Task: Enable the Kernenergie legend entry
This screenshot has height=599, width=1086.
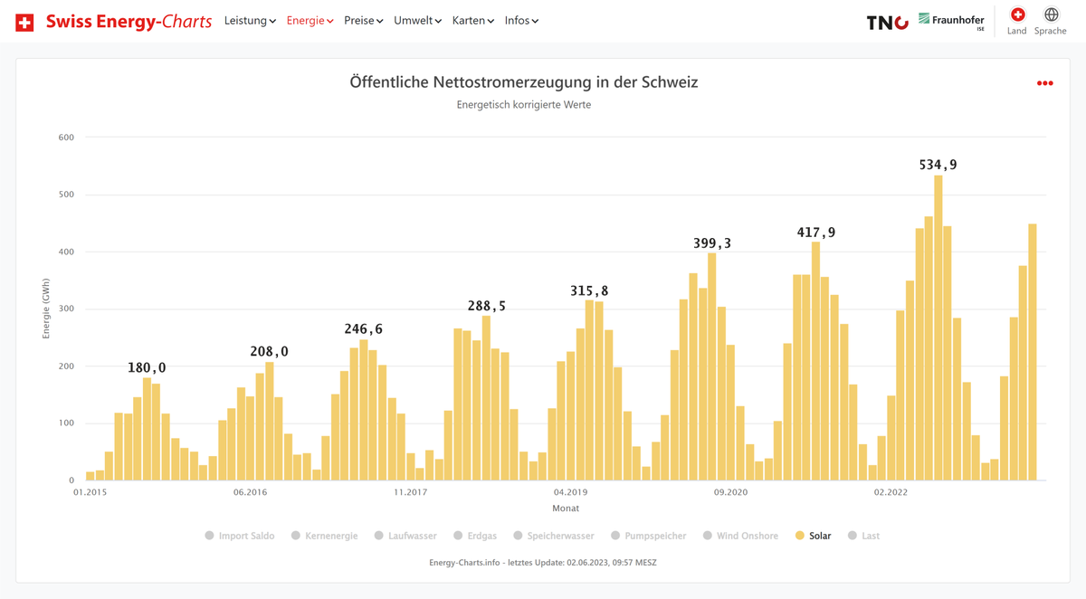Action: pos(324,536)
